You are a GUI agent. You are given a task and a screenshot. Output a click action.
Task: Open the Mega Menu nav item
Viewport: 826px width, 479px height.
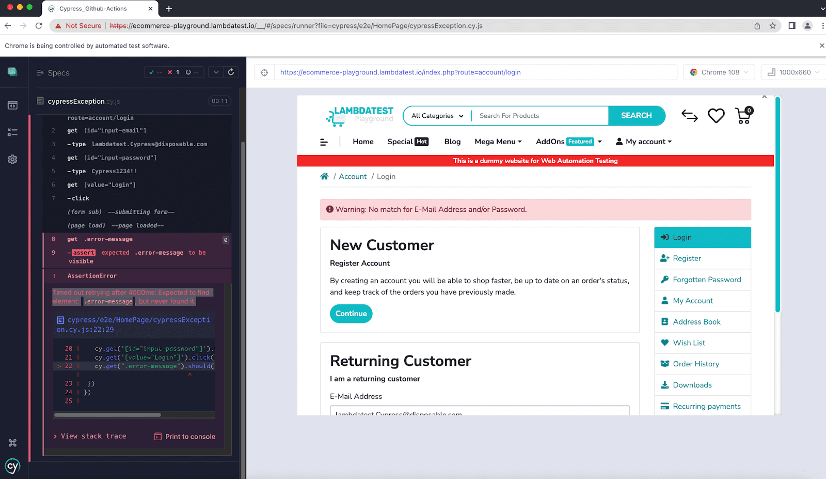(498, 142)
